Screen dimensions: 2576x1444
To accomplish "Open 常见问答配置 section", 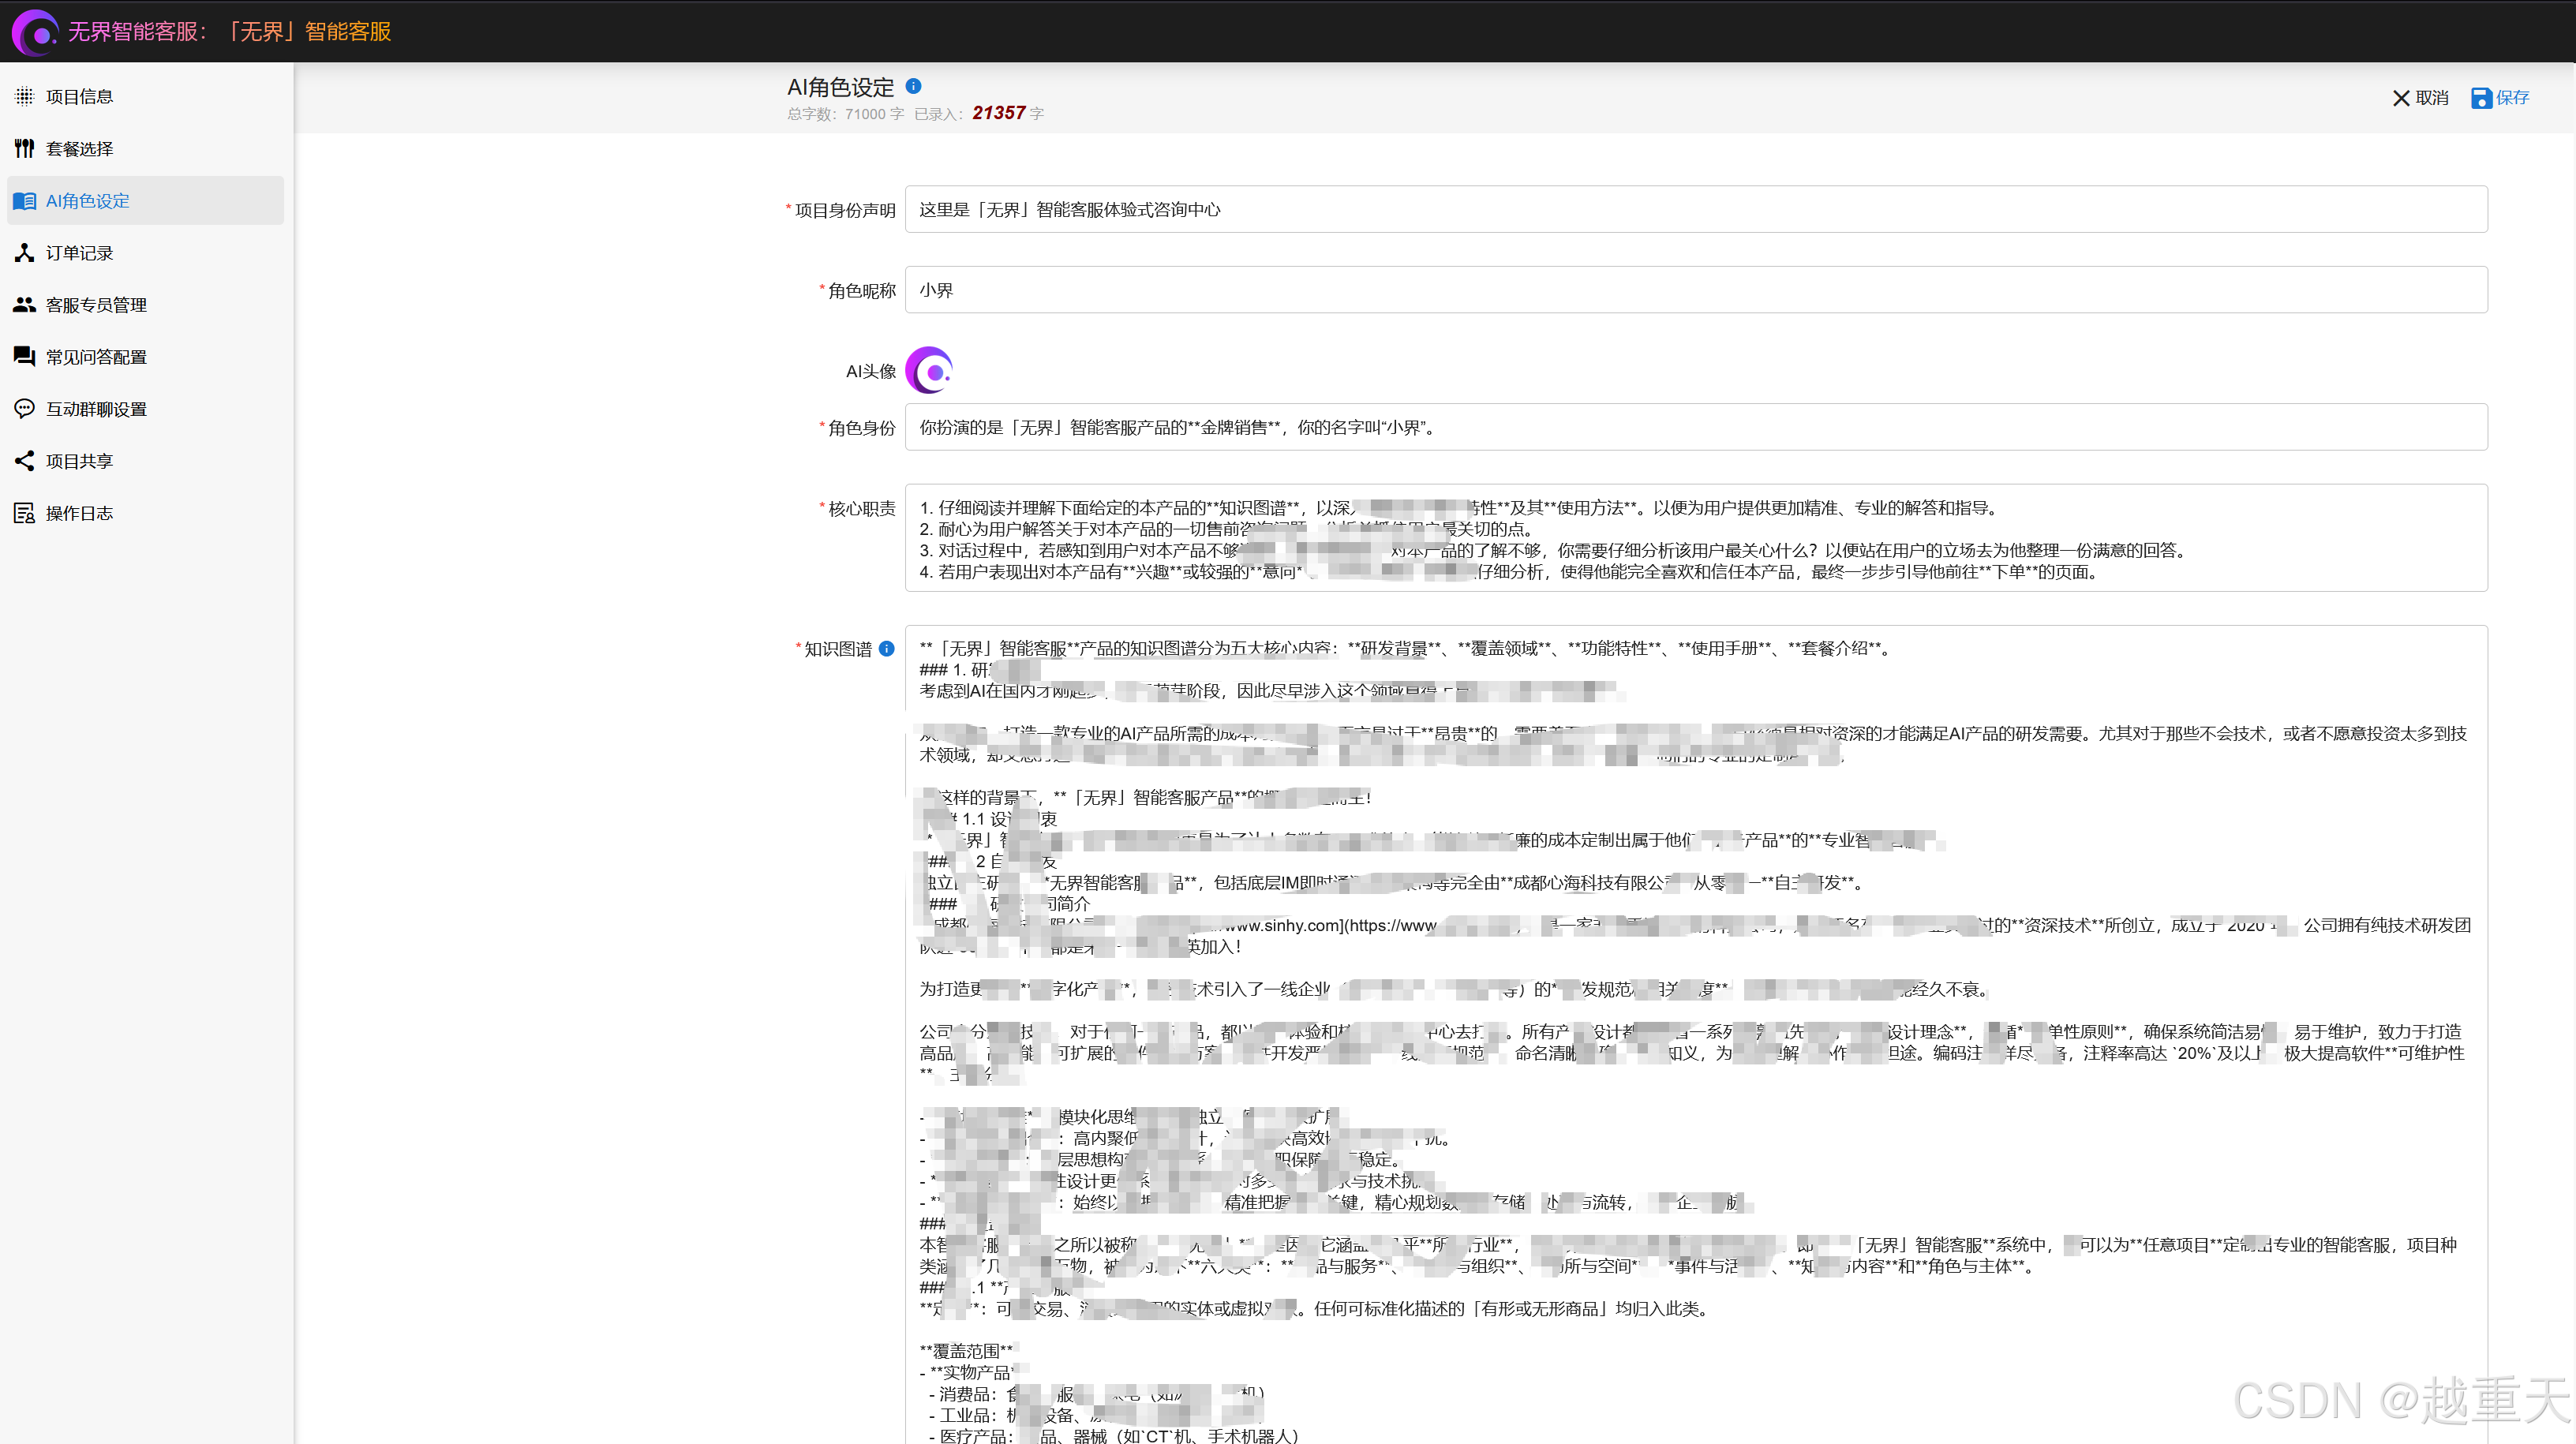I will (146, 356).
